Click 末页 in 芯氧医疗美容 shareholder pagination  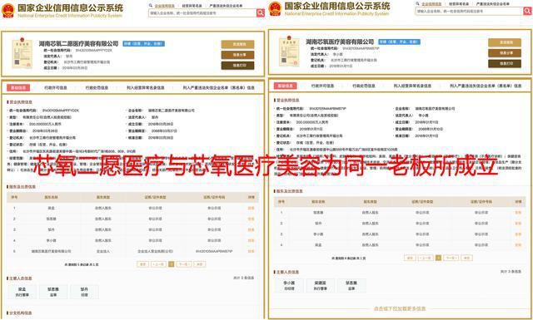point(466,258)
